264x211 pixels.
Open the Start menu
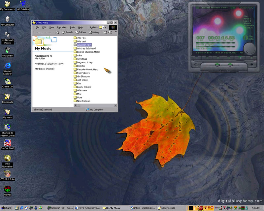6,208
